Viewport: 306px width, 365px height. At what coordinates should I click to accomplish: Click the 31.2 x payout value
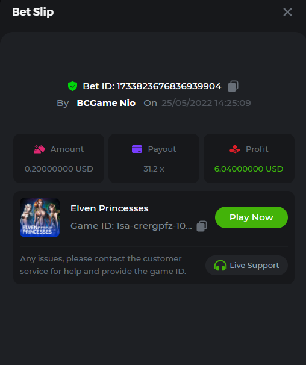point(154,169)
